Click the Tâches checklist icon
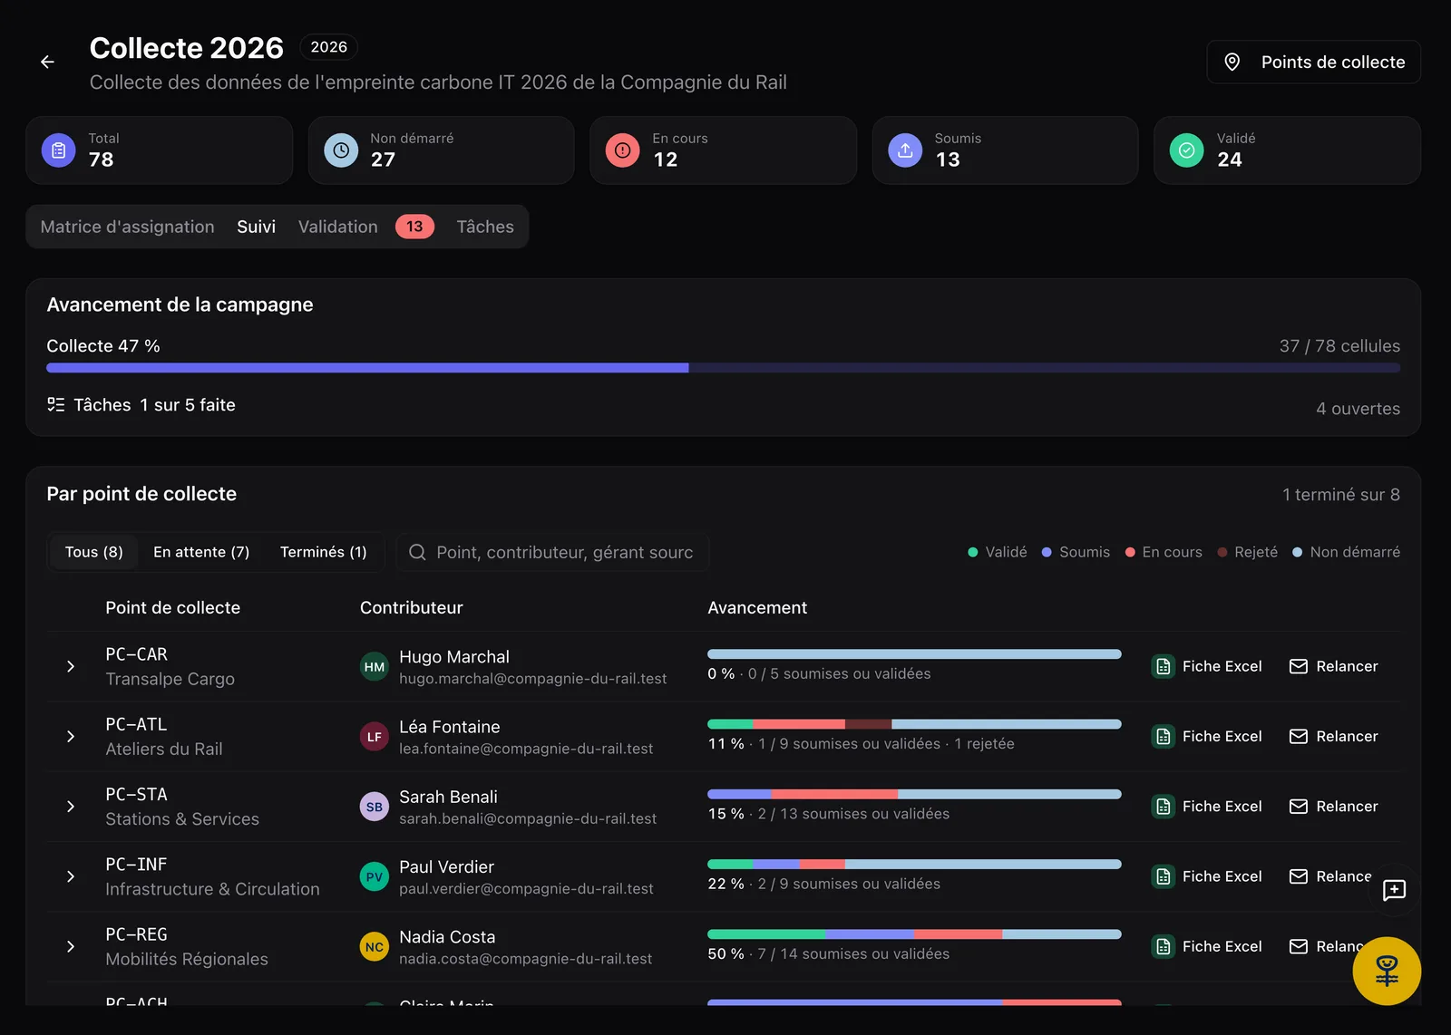Screen dimensions: 1451x1035 point(56,404)
